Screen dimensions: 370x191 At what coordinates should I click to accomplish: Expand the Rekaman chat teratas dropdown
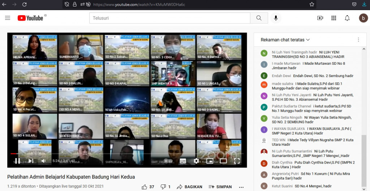point(285,40)
